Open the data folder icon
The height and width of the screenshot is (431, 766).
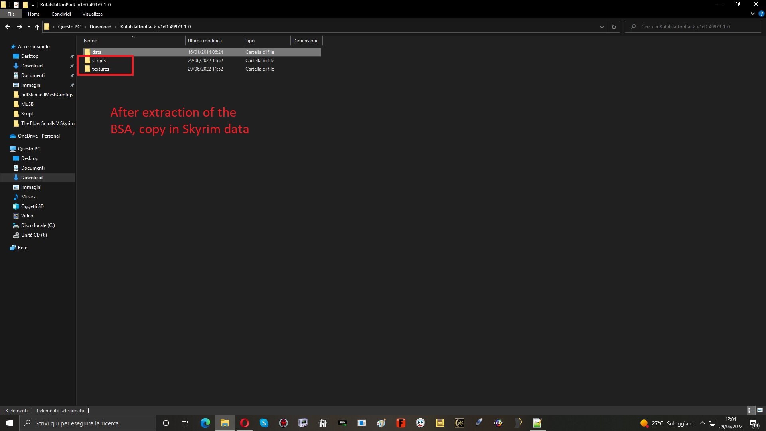coord(87,52)
